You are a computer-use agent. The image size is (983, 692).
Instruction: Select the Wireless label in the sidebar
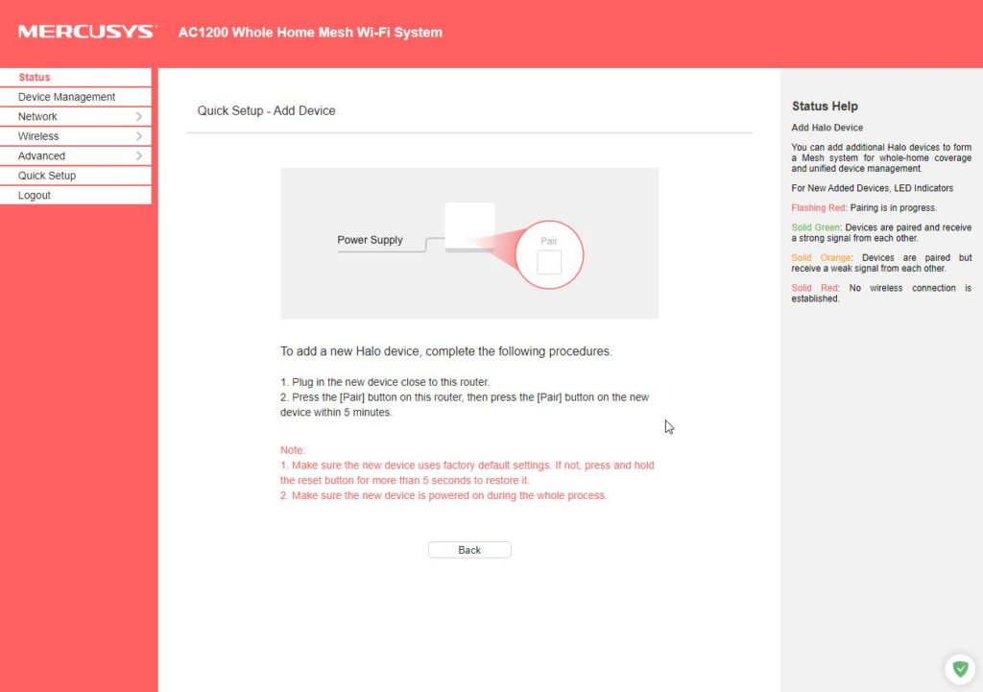pos(38,136)
